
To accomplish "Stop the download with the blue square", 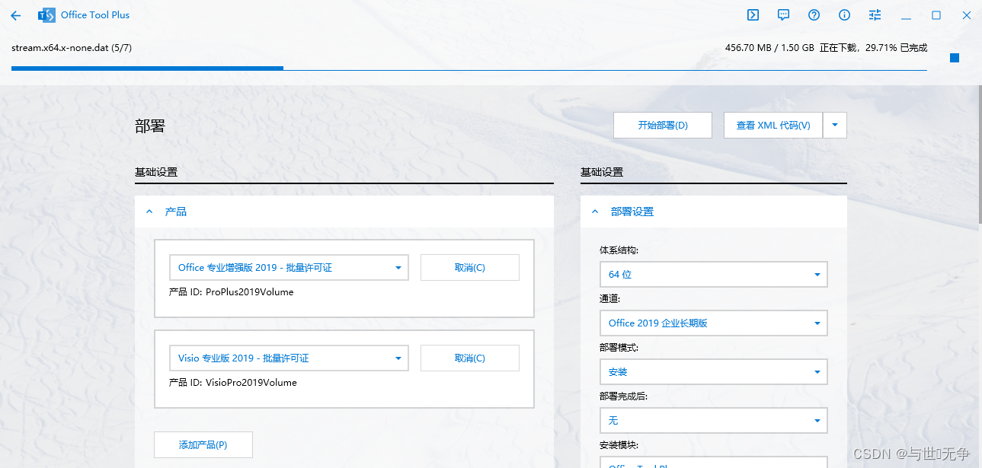I will tap(955, 58).
